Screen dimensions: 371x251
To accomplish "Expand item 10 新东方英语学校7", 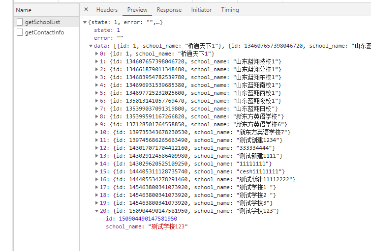I will (x=96, y=132).
